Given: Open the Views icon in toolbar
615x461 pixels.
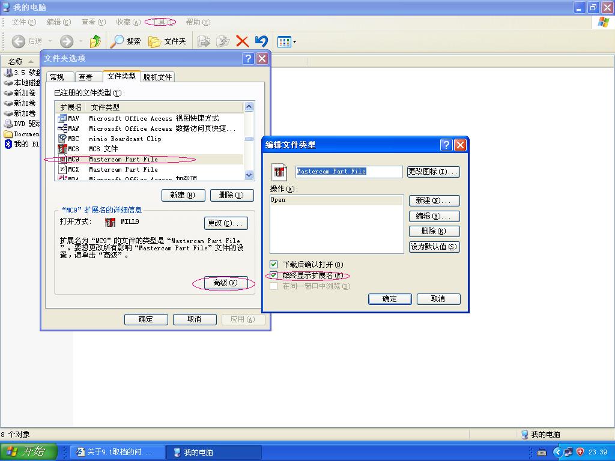Looking at the screenshot, I should click(284, 41).
